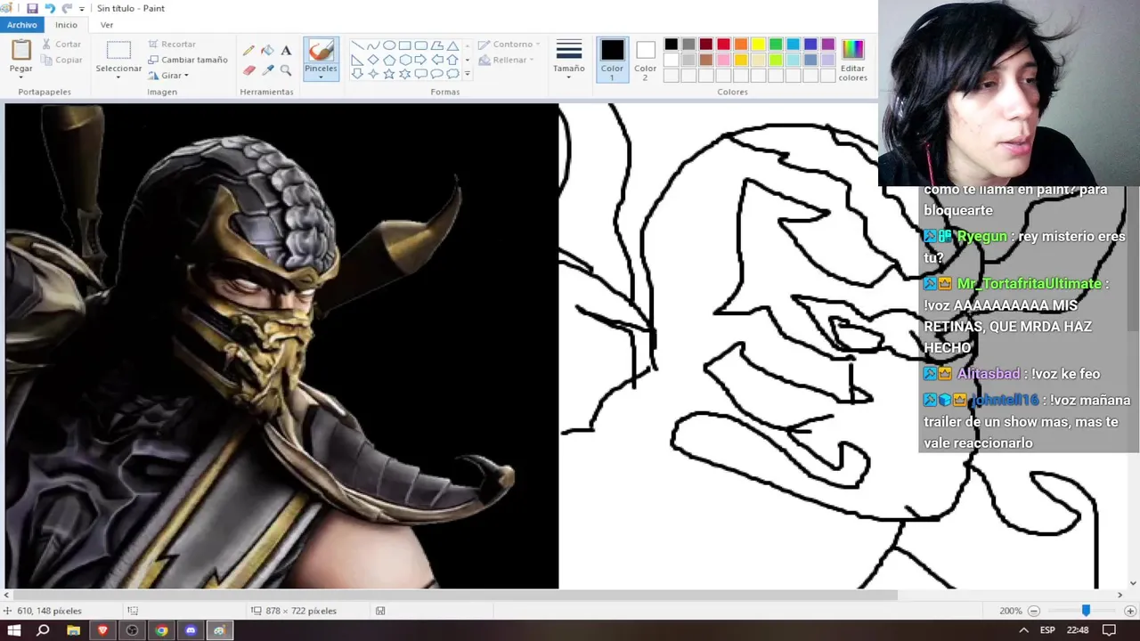Click the Save icon in title bar

32,8
